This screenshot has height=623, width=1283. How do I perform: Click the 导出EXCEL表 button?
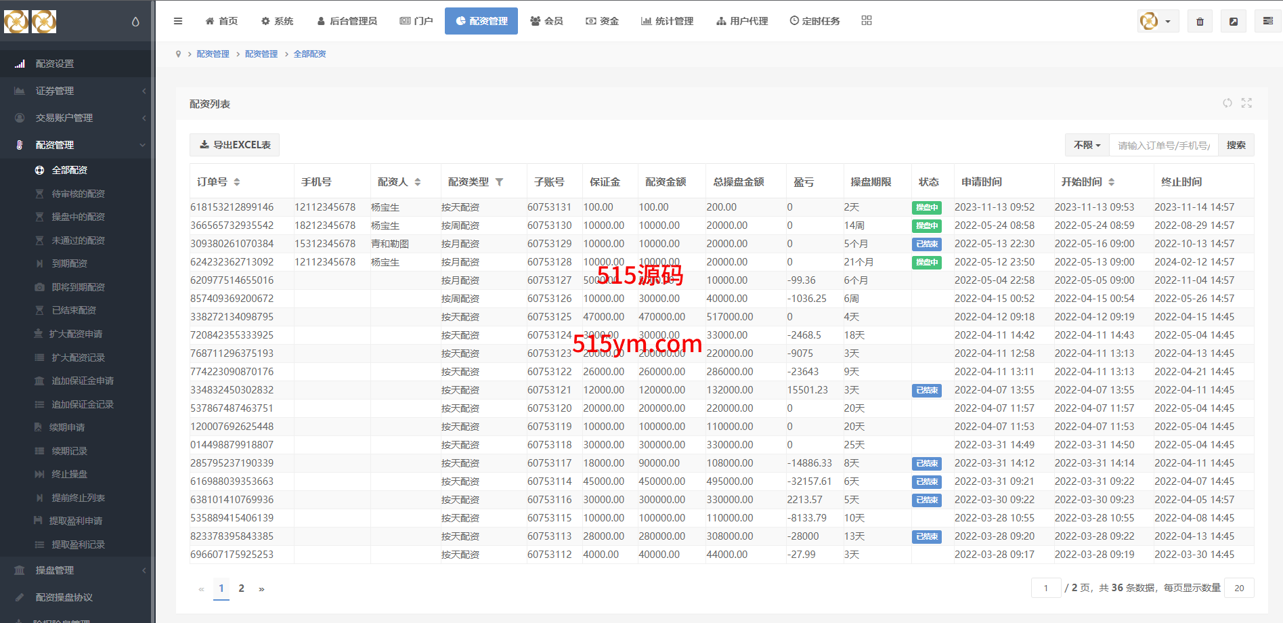pyautogui.click(x=235, y=145)
